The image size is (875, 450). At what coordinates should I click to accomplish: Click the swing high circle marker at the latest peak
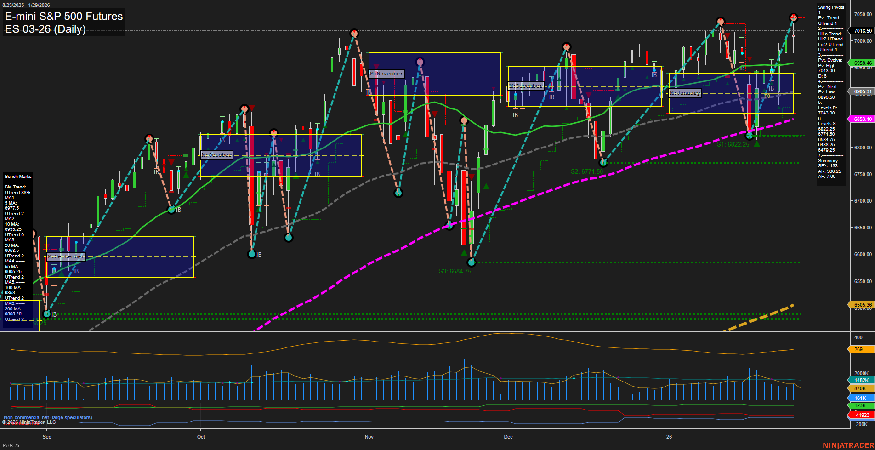click(794, 18)
